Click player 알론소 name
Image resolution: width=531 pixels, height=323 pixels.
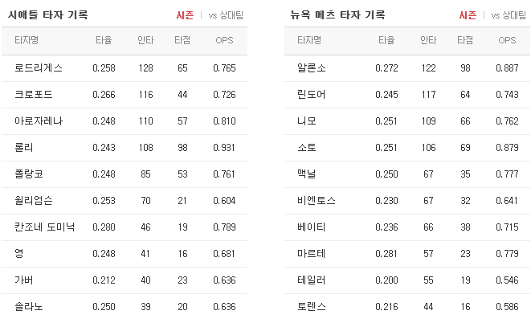pos(312,68)
